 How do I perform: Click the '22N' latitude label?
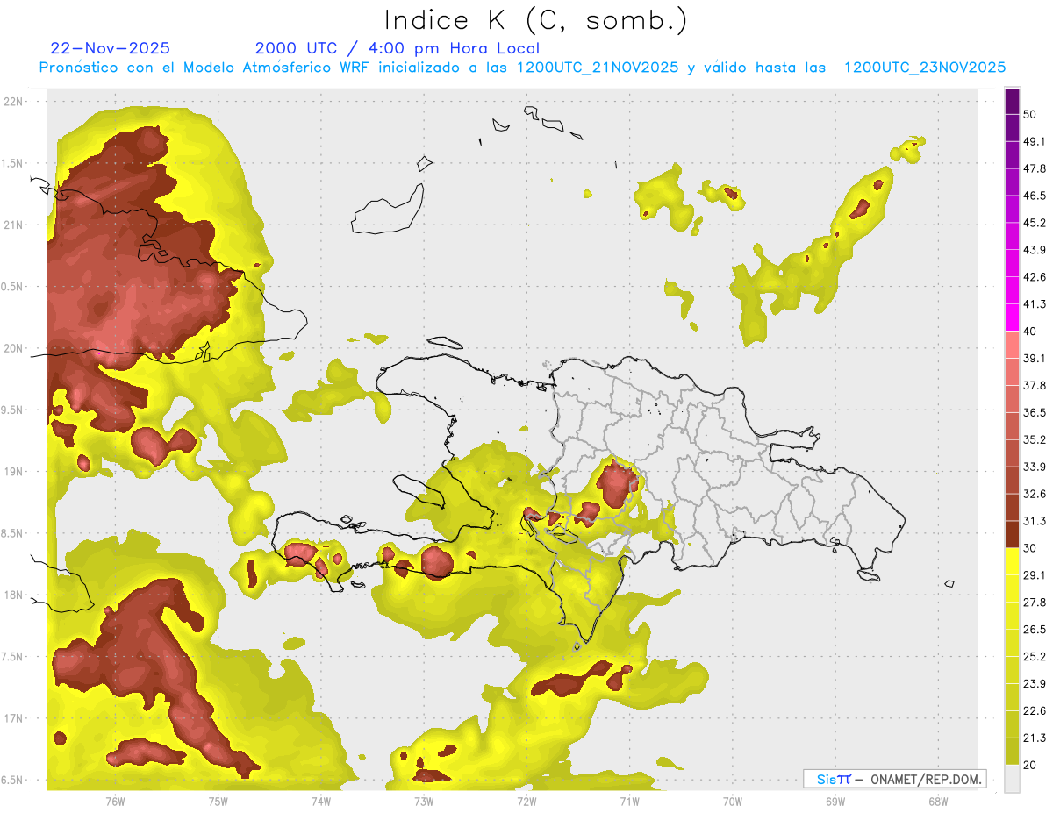click(13, 102)
